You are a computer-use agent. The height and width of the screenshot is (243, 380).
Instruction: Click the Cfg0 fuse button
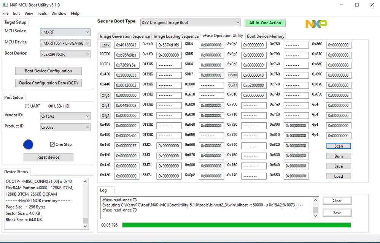(x=105, y=96)
